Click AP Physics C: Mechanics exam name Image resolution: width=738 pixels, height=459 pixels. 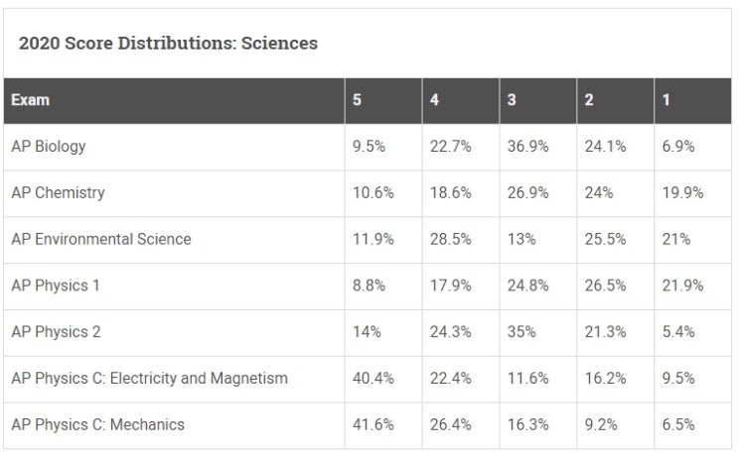click(x=98, y=424)
